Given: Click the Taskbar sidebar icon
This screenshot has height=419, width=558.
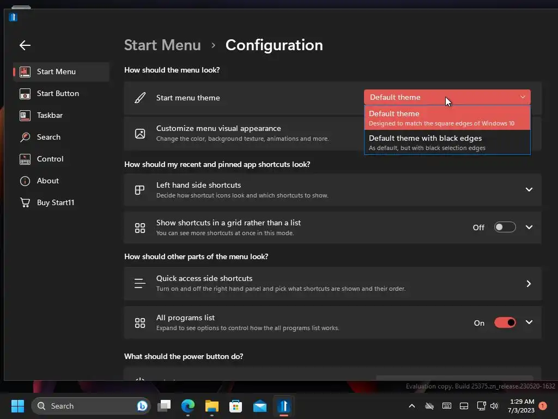Looking at the screenshot, I should 25,116.
